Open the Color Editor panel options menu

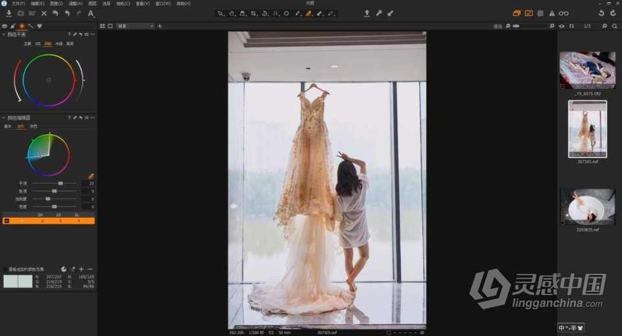click(x=93, y=118)
